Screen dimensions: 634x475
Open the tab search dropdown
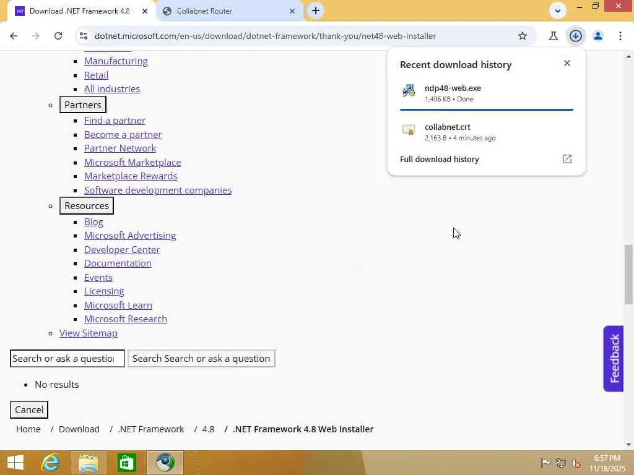[x=558, y=11]
